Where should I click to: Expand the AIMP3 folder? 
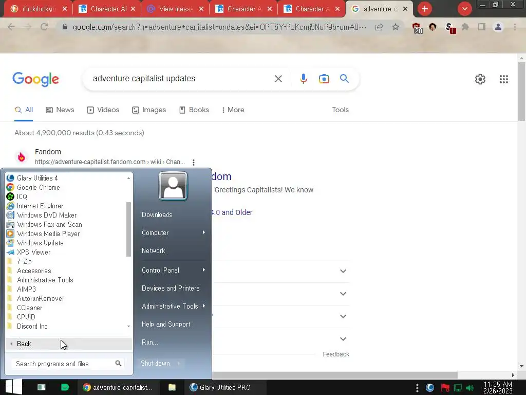coord(26,289)
